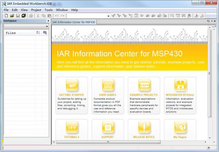
Task: Create a new document from toolbar
Action: (x=6, y=16)
